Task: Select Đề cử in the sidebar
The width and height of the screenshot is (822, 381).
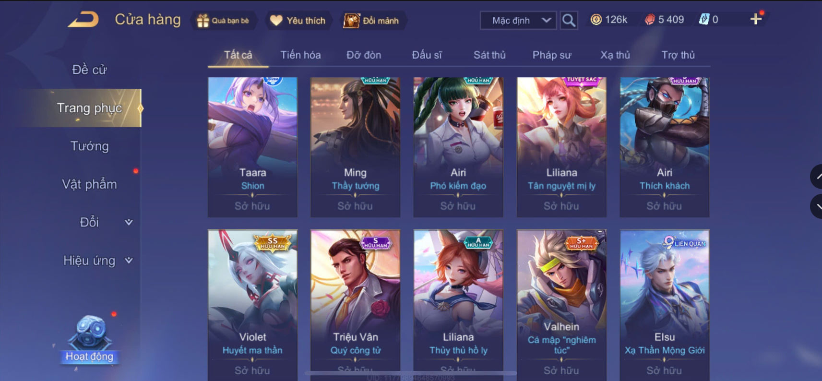Action: [x=89, y=70]
